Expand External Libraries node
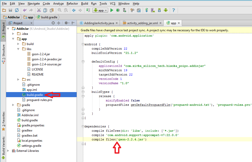Screen dimensions: 252x162 (x=8, y=151)
